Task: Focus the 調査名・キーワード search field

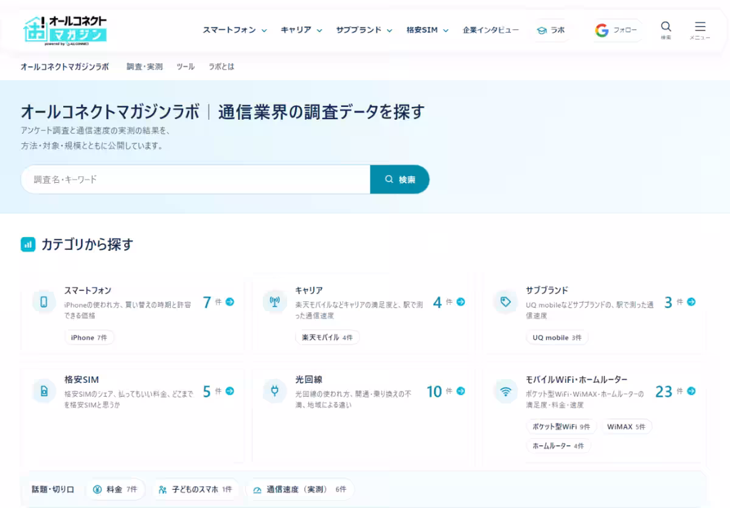Action: point(195,179)
